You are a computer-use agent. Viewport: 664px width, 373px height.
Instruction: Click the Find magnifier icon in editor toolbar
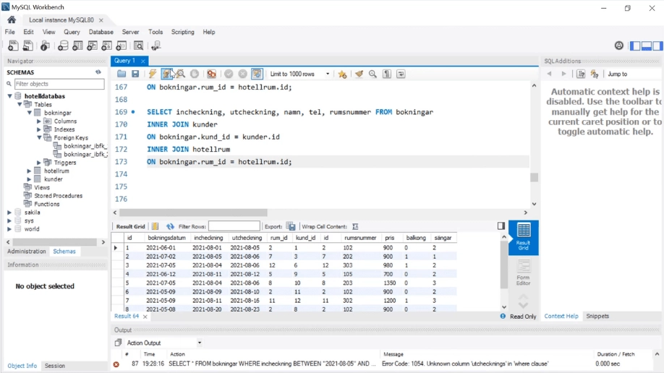click(x=373, y=74)
